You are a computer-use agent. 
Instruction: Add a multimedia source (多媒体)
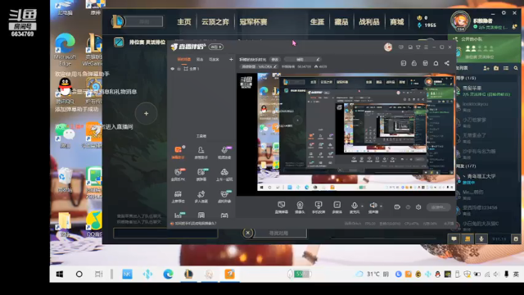[x=337, y=207]
